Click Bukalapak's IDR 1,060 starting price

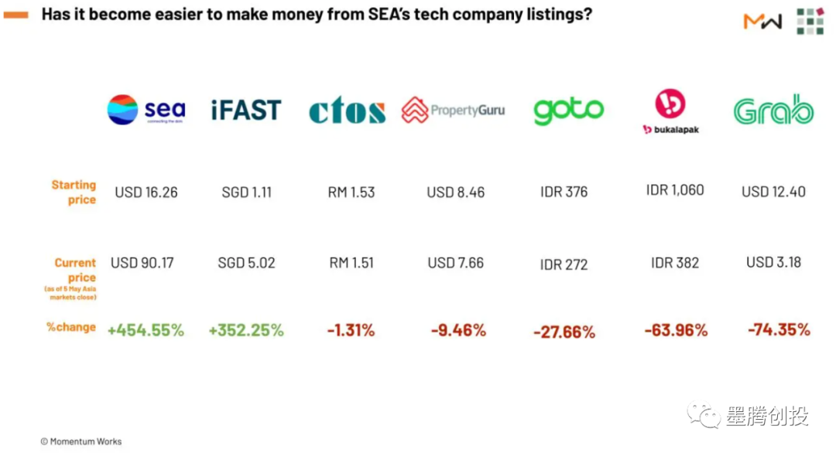pos(675,190)
